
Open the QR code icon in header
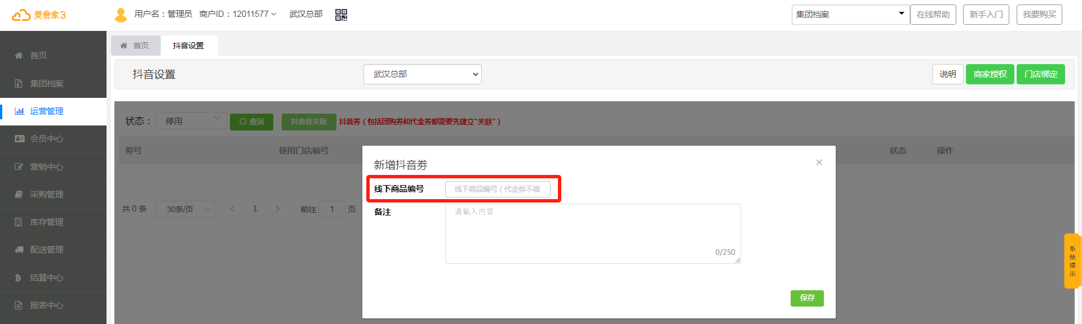point(341,15)
